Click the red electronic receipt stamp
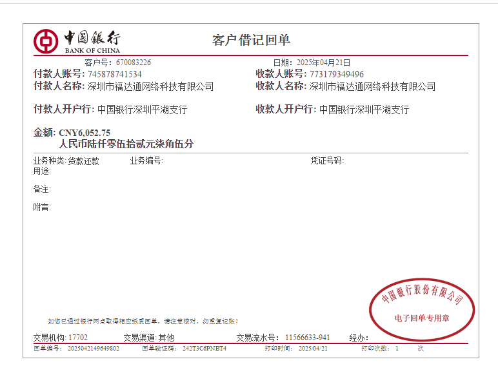Viewport: 498px width, 375px height. click(422, 309)
